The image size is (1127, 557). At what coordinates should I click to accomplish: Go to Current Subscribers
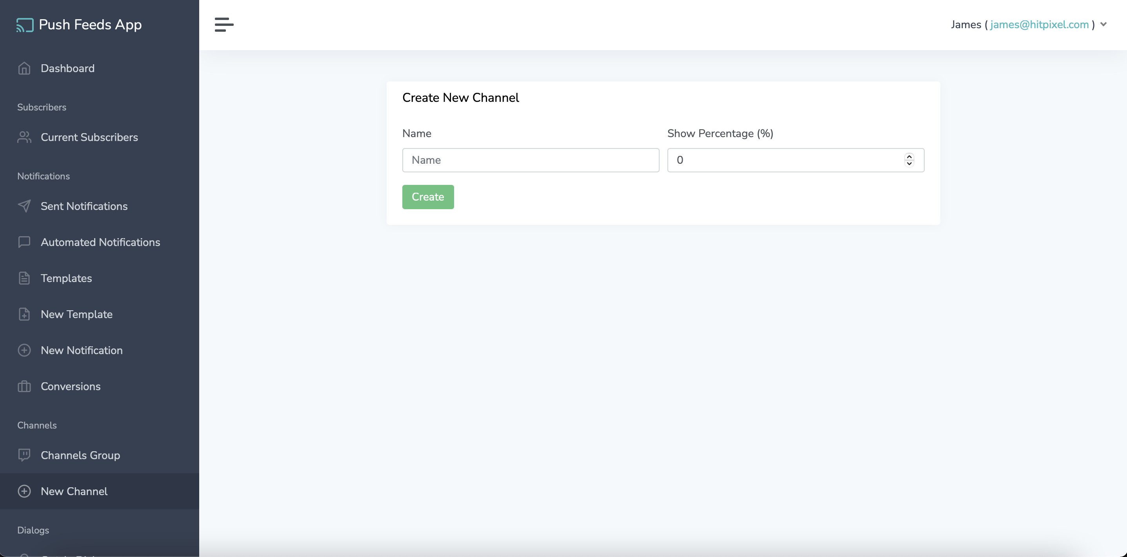pos(100,137)
